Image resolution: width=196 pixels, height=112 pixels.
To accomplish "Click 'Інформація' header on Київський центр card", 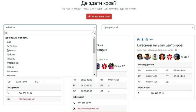I will [144, 88].
